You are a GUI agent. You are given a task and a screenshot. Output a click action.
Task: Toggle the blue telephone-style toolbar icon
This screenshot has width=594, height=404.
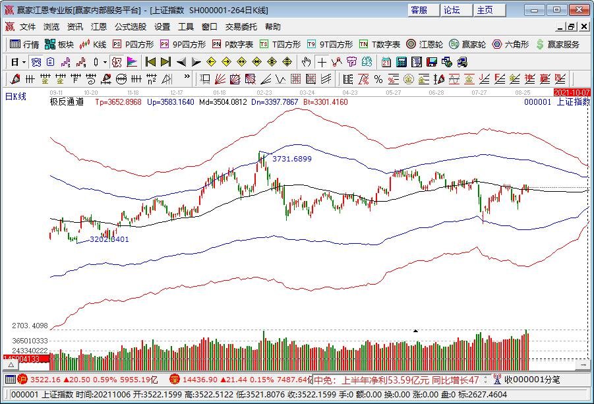36,62
